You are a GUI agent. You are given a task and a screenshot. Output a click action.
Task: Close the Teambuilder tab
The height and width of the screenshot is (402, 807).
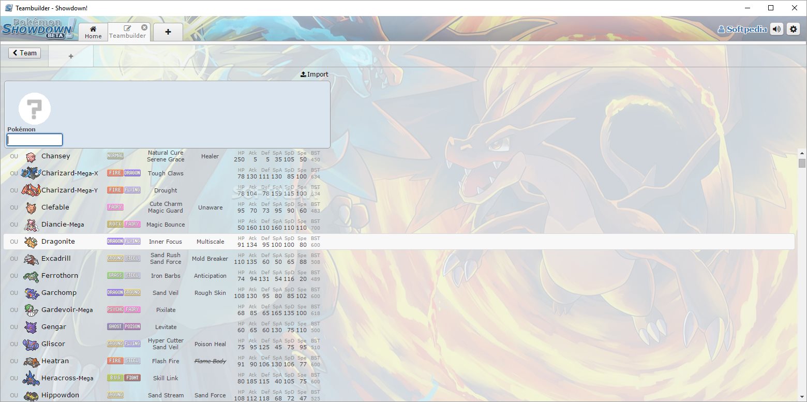pyautogui.click(x=144, y=27)
